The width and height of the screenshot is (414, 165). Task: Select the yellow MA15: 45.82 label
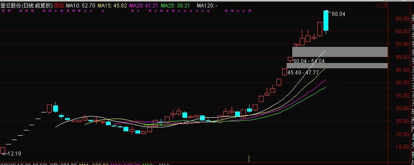pyautogui.click(x=112, y=5)
